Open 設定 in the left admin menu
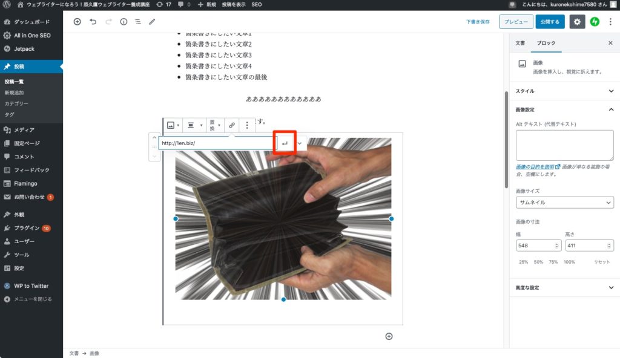 [x=31, y=268]
